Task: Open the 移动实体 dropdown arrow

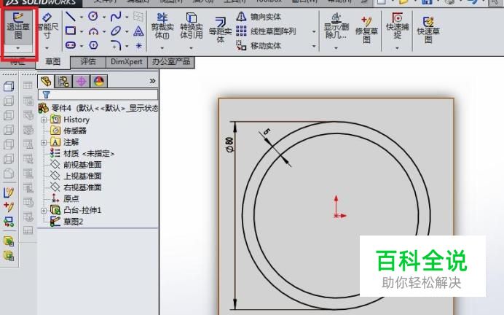Action: click(x=314, y=46)
